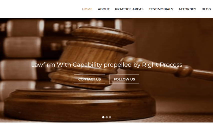Image resolution: width=213 pixels, height=125 pixels.
Task: Show the third carousel slide dot
Action: coord(110,117)
